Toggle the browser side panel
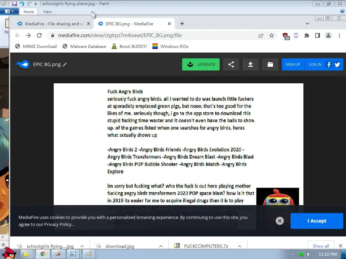This screenshot has height=259, width=346. tap(318, 35)
